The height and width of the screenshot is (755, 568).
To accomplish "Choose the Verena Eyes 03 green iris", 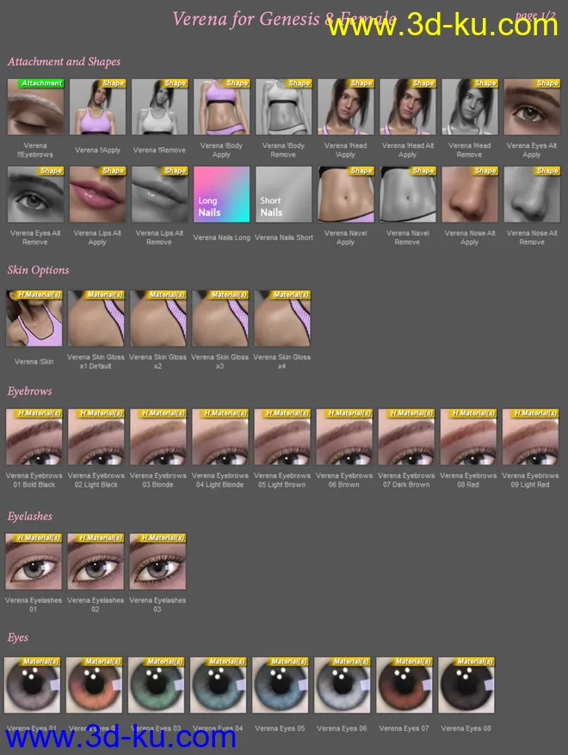I will [157, 686].
